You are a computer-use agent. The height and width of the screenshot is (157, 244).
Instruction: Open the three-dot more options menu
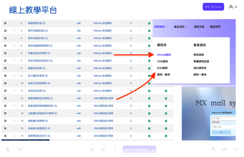click(x=115, y=150)
